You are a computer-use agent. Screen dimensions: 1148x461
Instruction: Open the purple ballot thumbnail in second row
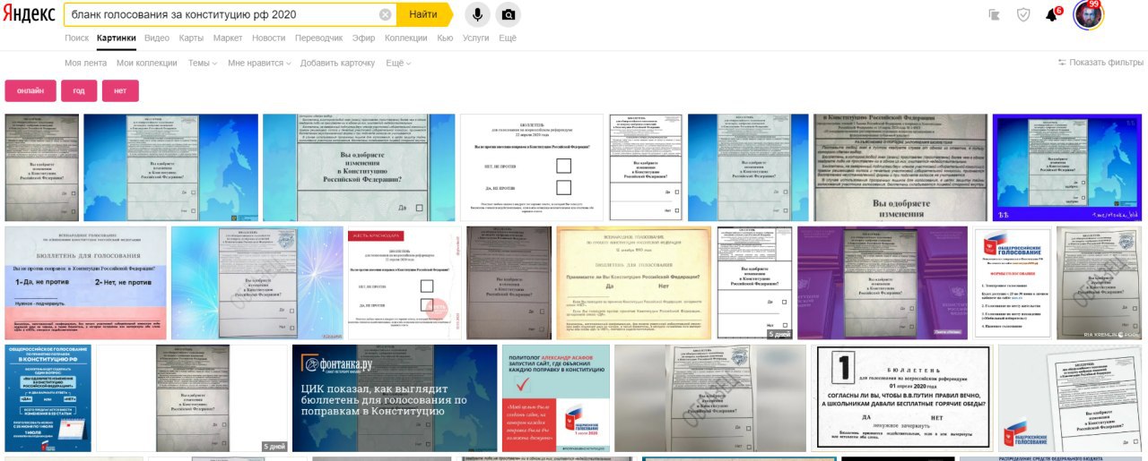[884, 283]
